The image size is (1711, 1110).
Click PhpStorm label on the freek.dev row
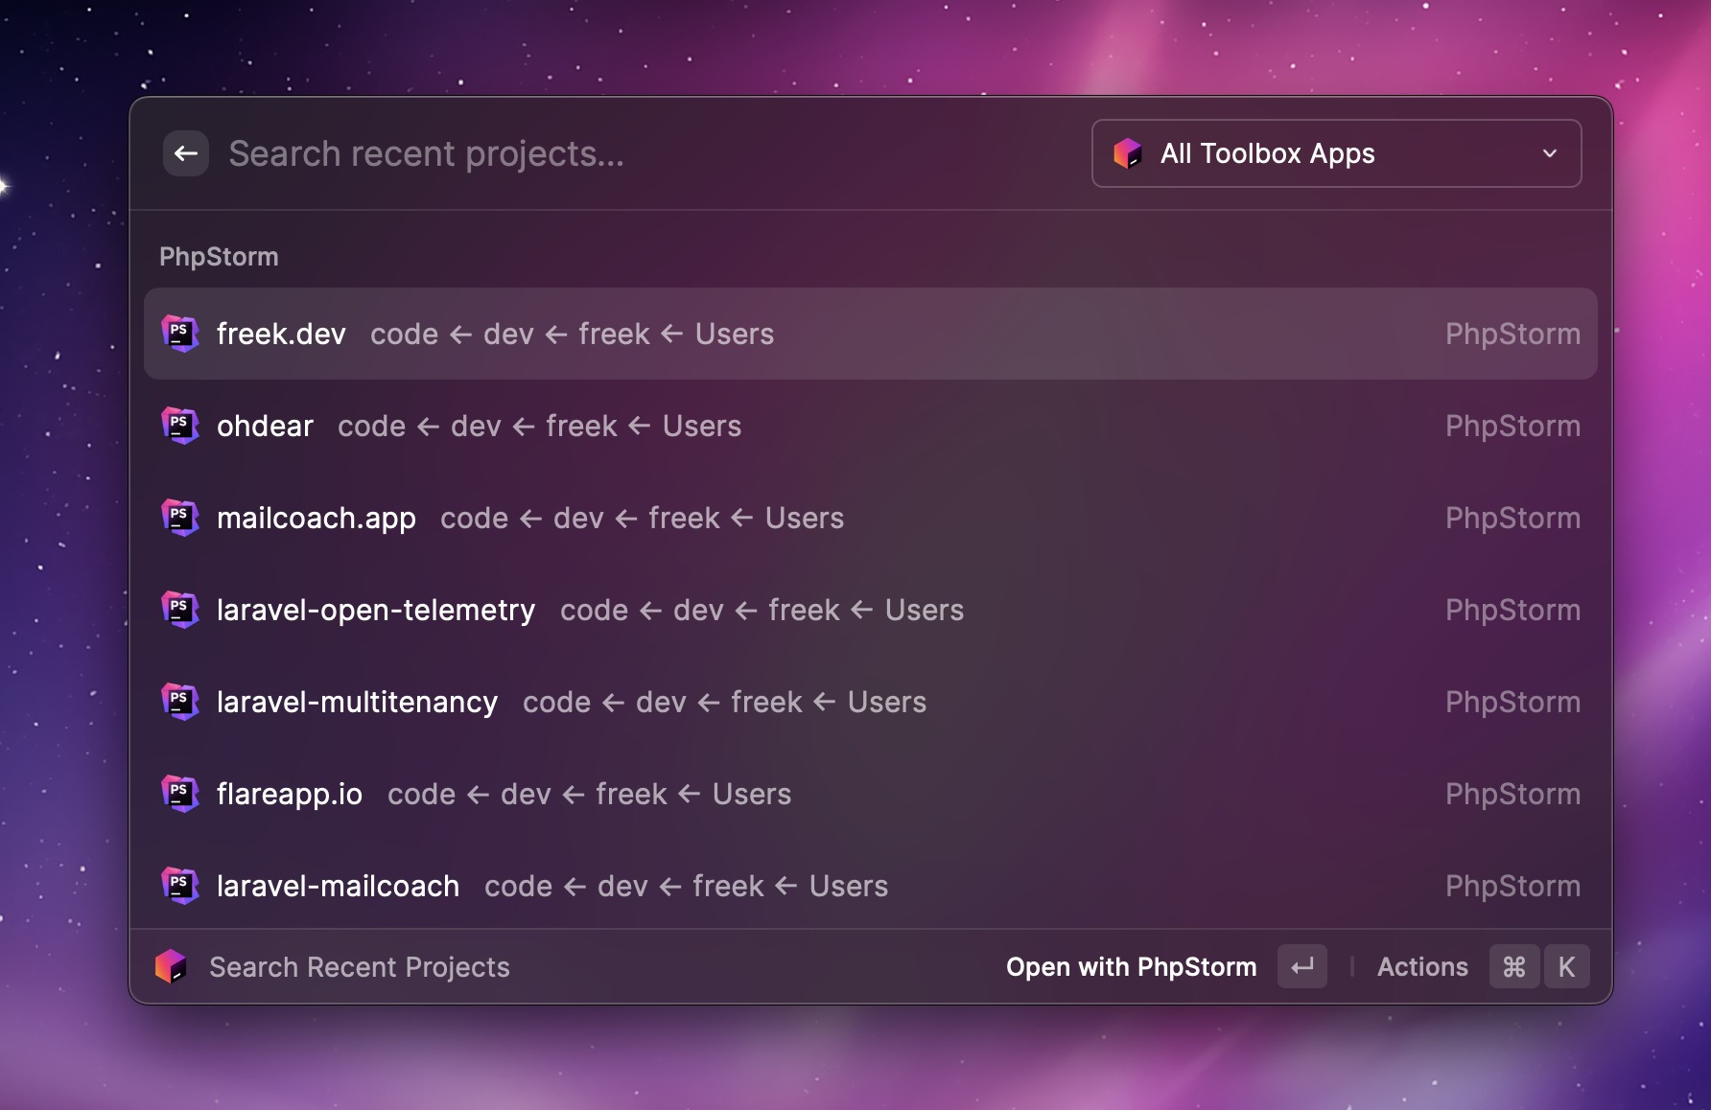(1512, 334)
